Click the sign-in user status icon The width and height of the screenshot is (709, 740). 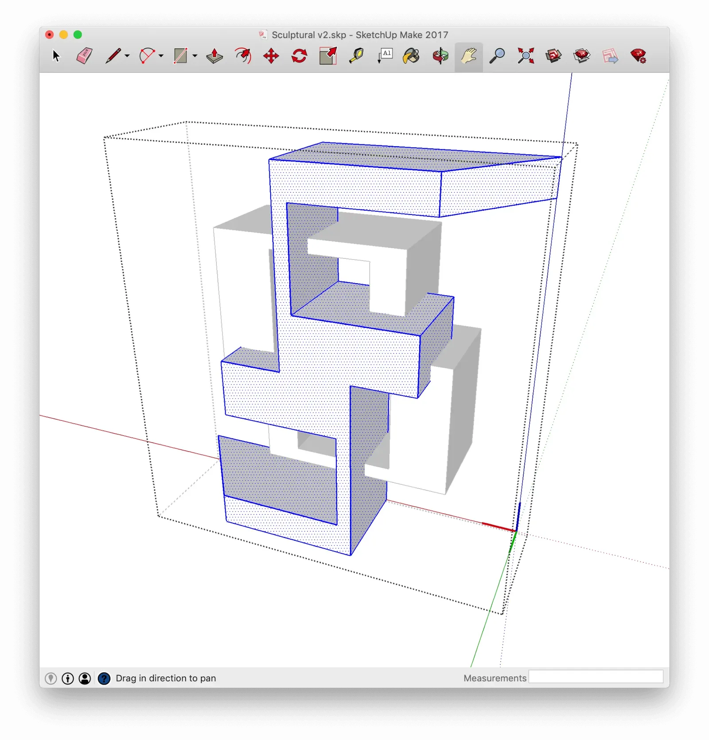click(85, 678)
